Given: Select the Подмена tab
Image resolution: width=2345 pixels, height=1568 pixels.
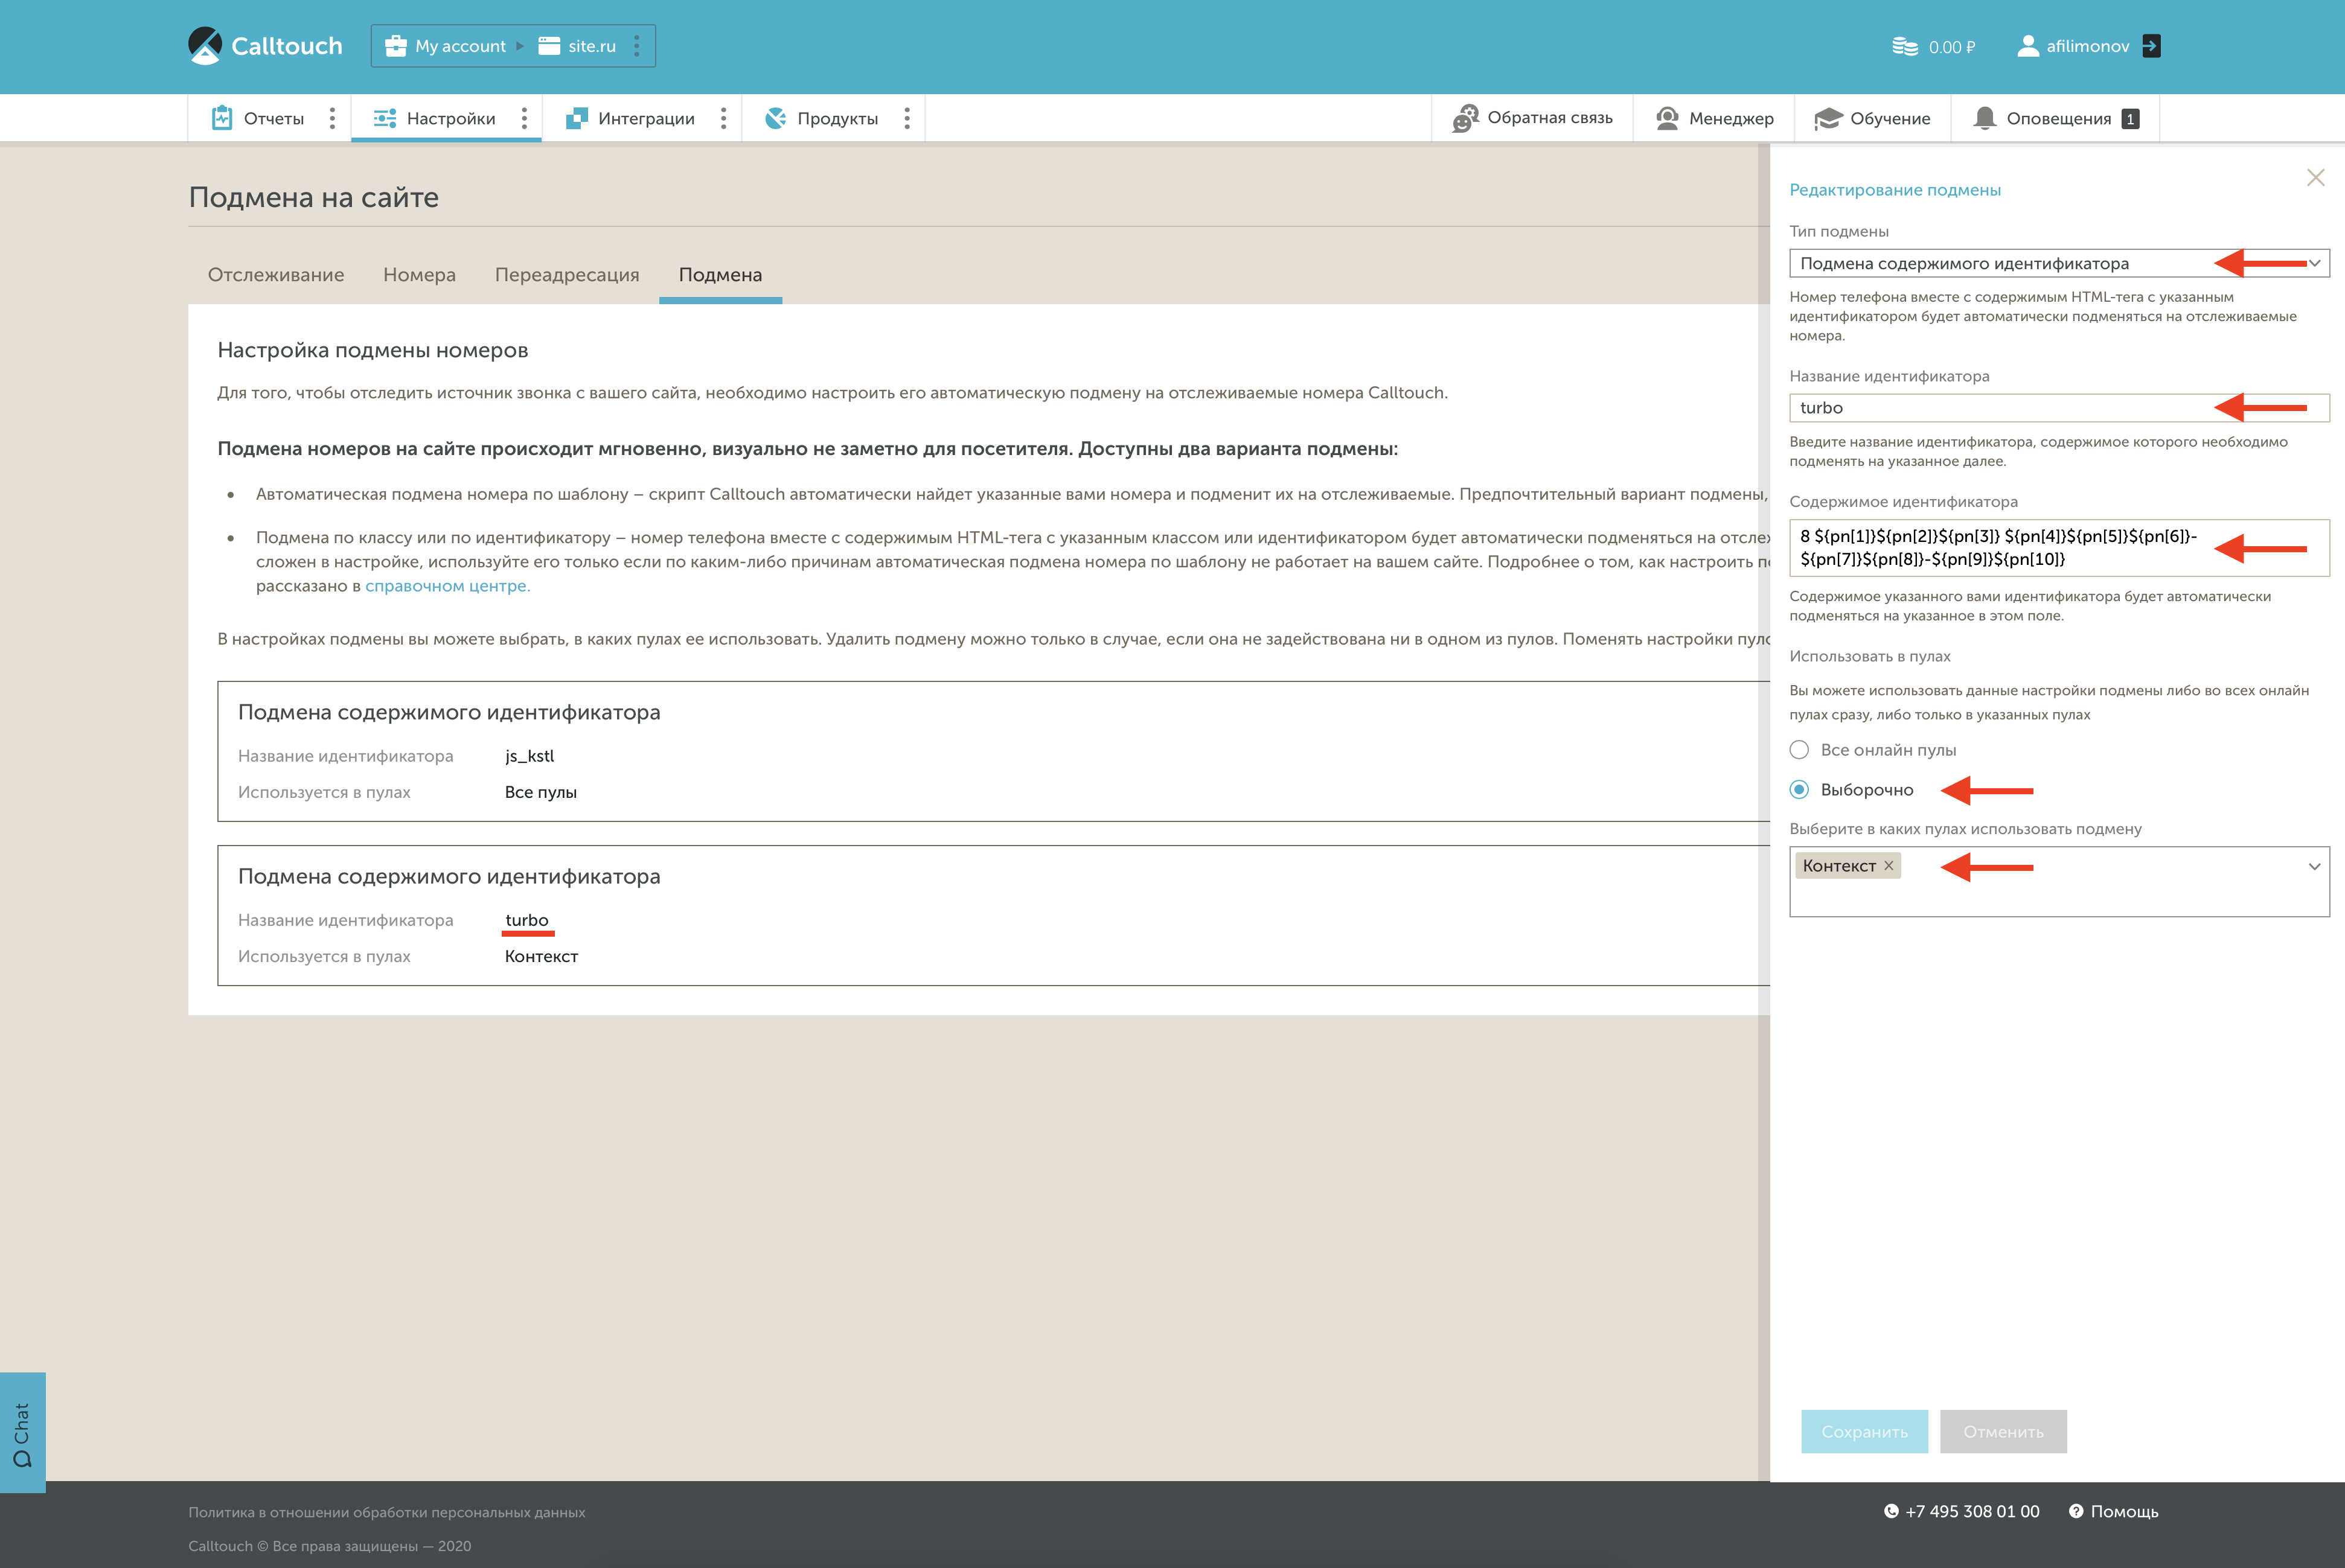Looking at the screenshot, I should [720, 274].
